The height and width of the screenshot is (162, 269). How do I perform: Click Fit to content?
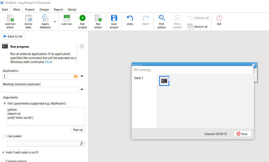coord(177,22)
